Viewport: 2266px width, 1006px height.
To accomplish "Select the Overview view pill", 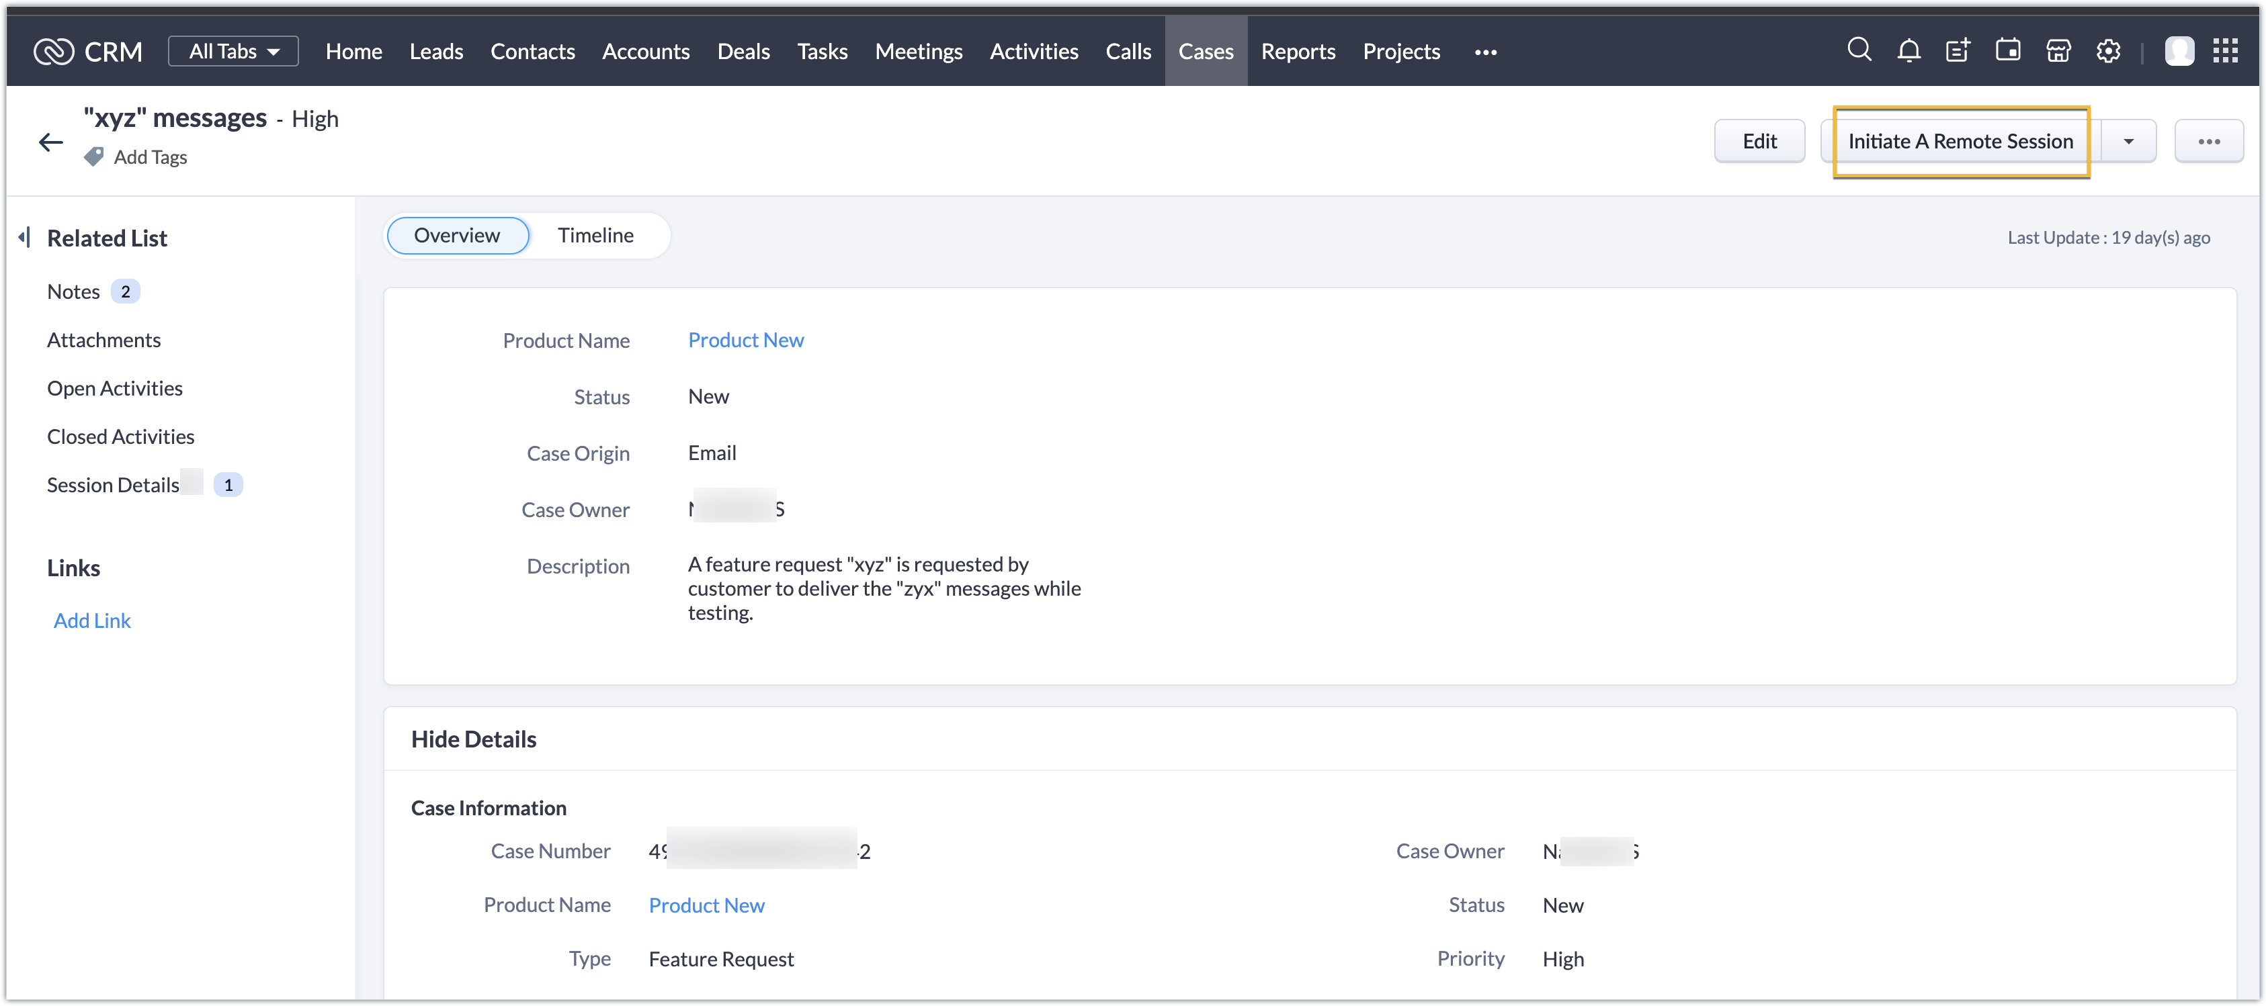I will tap(458, 236).
